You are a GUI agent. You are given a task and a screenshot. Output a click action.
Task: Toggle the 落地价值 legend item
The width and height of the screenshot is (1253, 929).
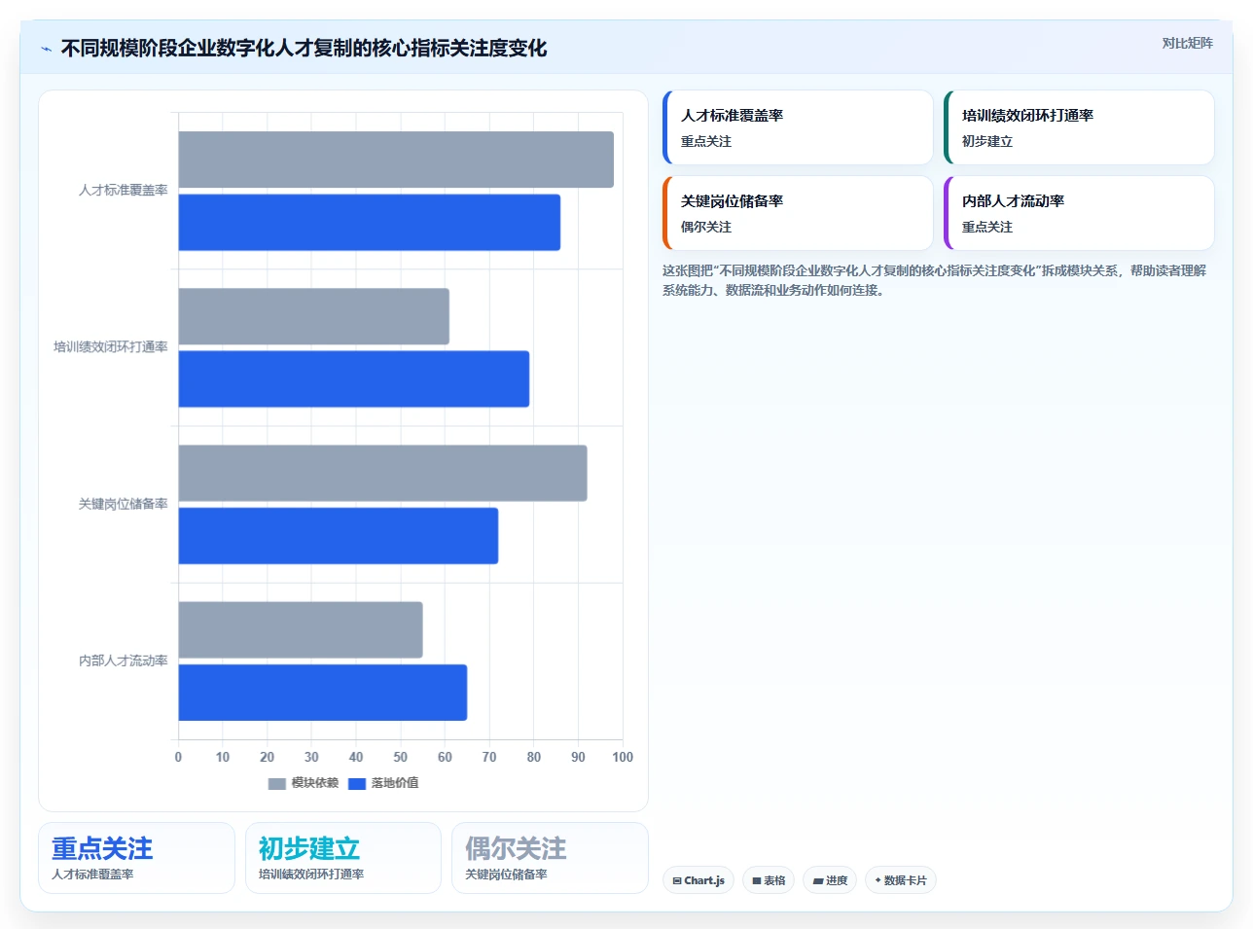click(x=383, y=783)
